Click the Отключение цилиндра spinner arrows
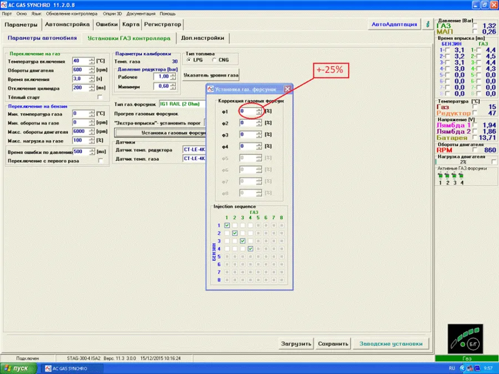This screenshot has height=374, width=499. pos(91,88)
